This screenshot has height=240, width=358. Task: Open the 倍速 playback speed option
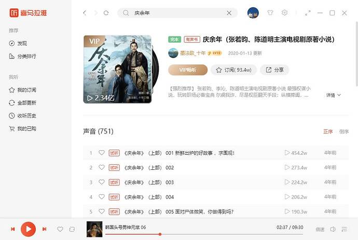pyautogui.click(x=320, y=229)
